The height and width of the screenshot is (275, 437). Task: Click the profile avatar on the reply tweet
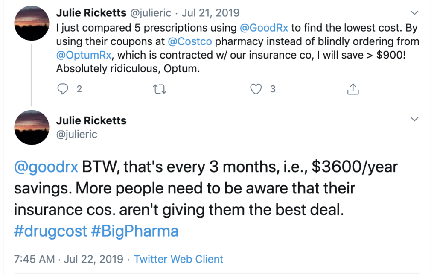(32, 127)
